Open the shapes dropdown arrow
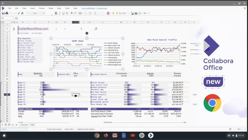The width and height of the screenshot is (248, 140). 142,13
